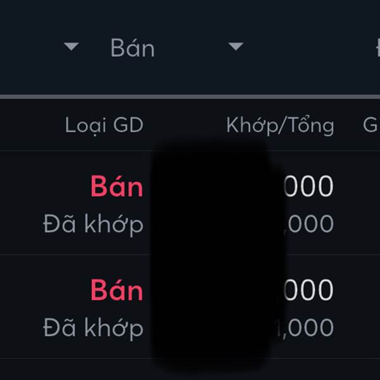Select the first order's white matched quantity
Screen dimensions: 380x380
click(x=308, y=186)
